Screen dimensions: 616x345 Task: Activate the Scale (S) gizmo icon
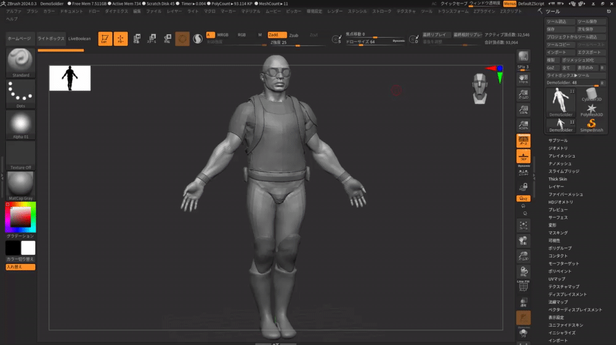[x=152, y=39]
